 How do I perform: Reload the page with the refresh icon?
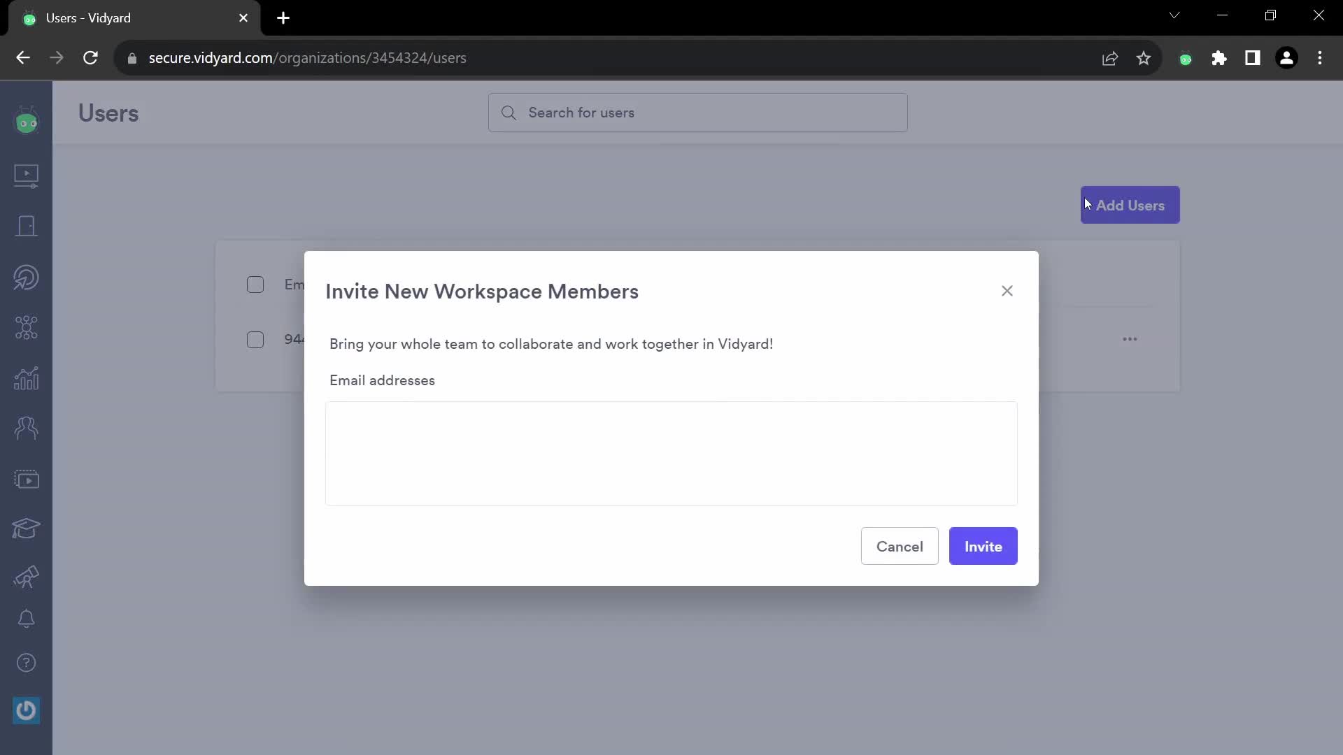(x=90, y=58)
